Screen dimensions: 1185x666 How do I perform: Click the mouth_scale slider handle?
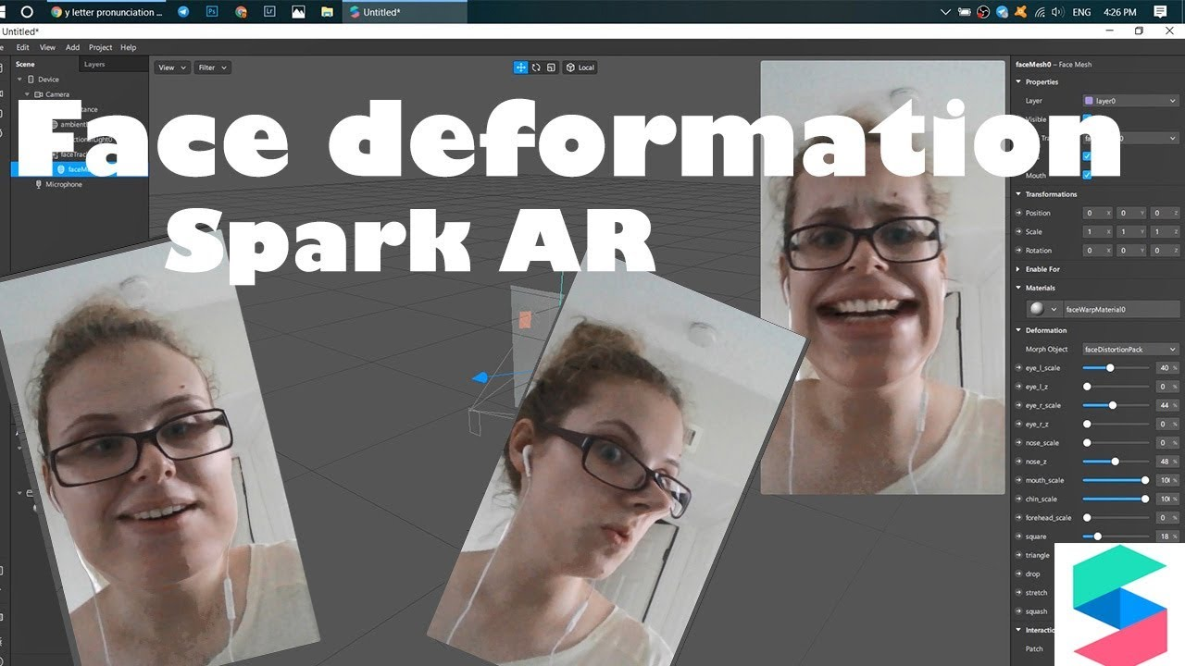click(x=1145, y=480)
